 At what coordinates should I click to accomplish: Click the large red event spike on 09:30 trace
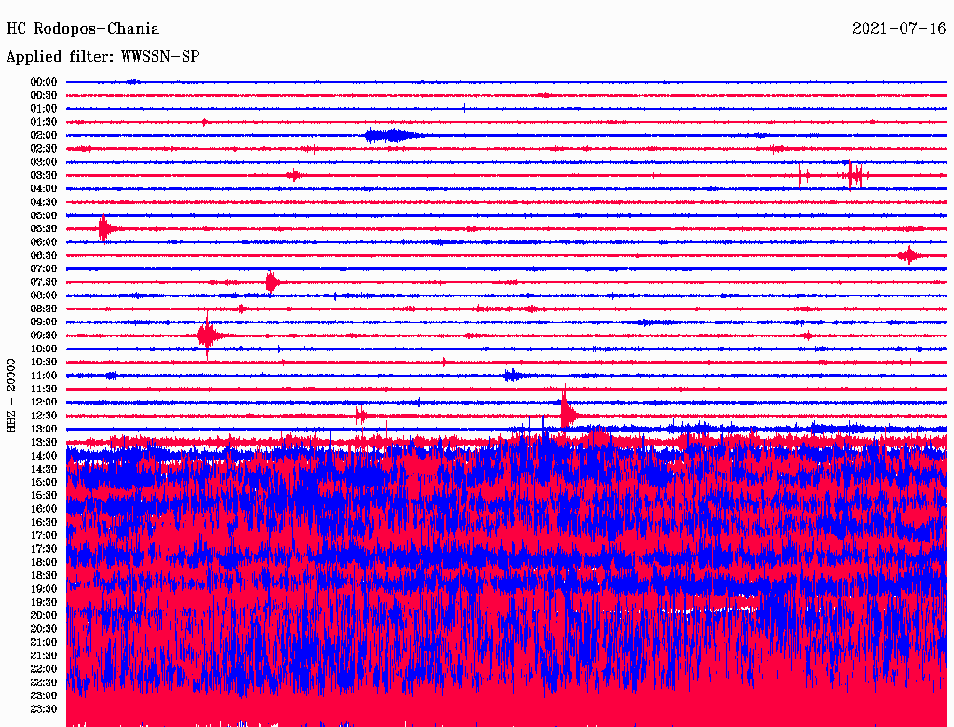pos(209,336)
